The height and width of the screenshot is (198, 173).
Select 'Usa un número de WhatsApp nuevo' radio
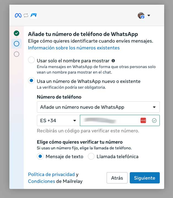[x=31, y=80]
